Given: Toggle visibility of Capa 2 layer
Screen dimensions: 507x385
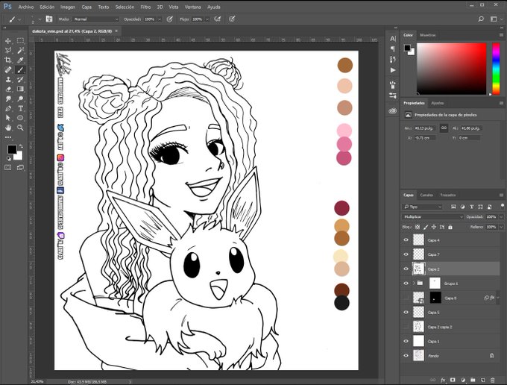Looking at the screenshot, I should click(x=406, y=269).
